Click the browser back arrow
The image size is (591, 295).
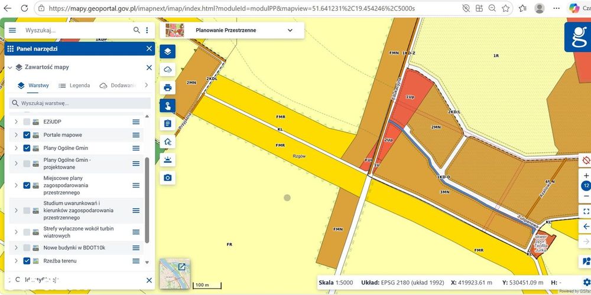click(7, 8)
